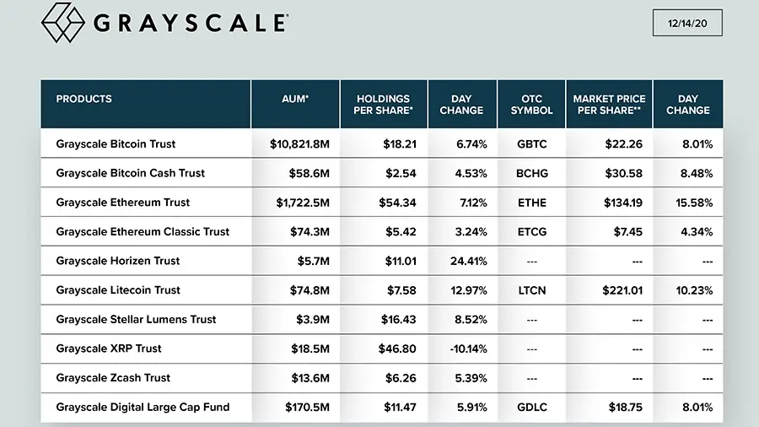Image resolution: width=759 pixels, height=427 pixels.
Task: Click the GRAYSCALE brand wordmark
Action: point(190,23)
